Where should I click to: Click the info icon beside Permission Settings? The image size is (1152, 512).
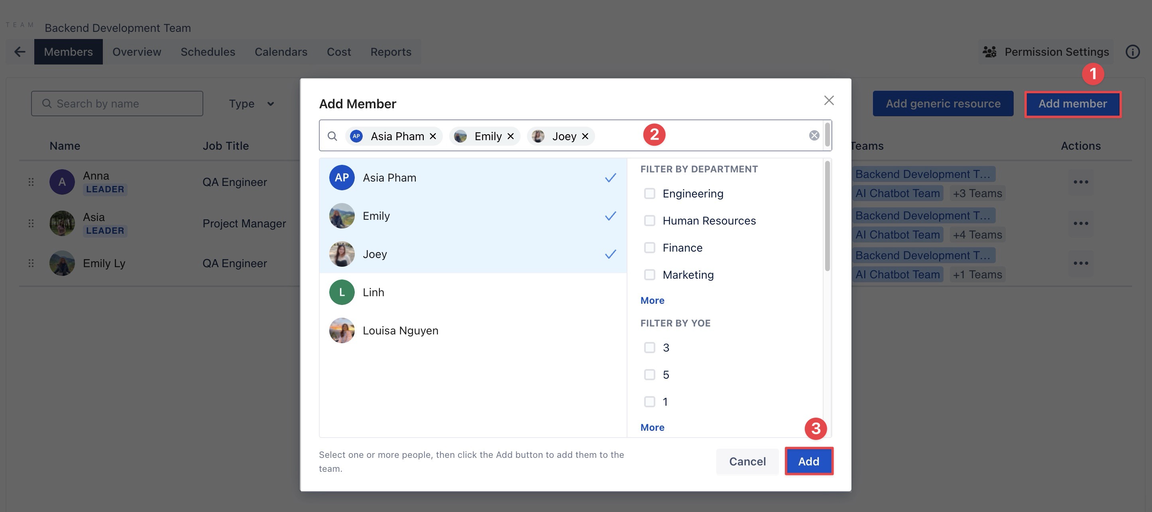[x=1132, y=52]
